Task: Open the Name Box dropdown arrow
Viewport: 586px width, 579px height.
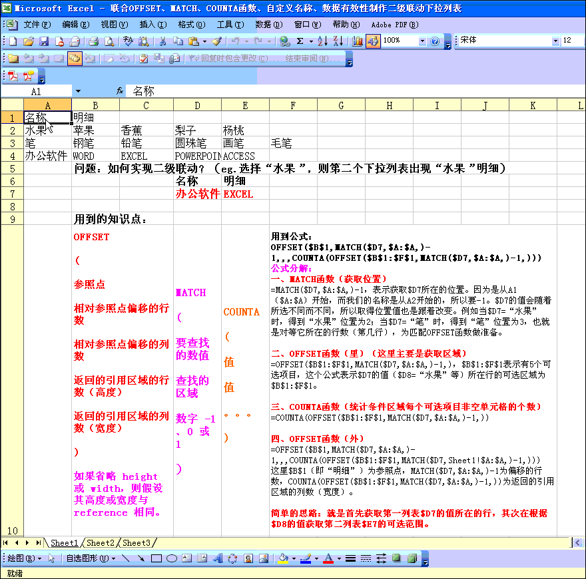Action: pos(78,91)
